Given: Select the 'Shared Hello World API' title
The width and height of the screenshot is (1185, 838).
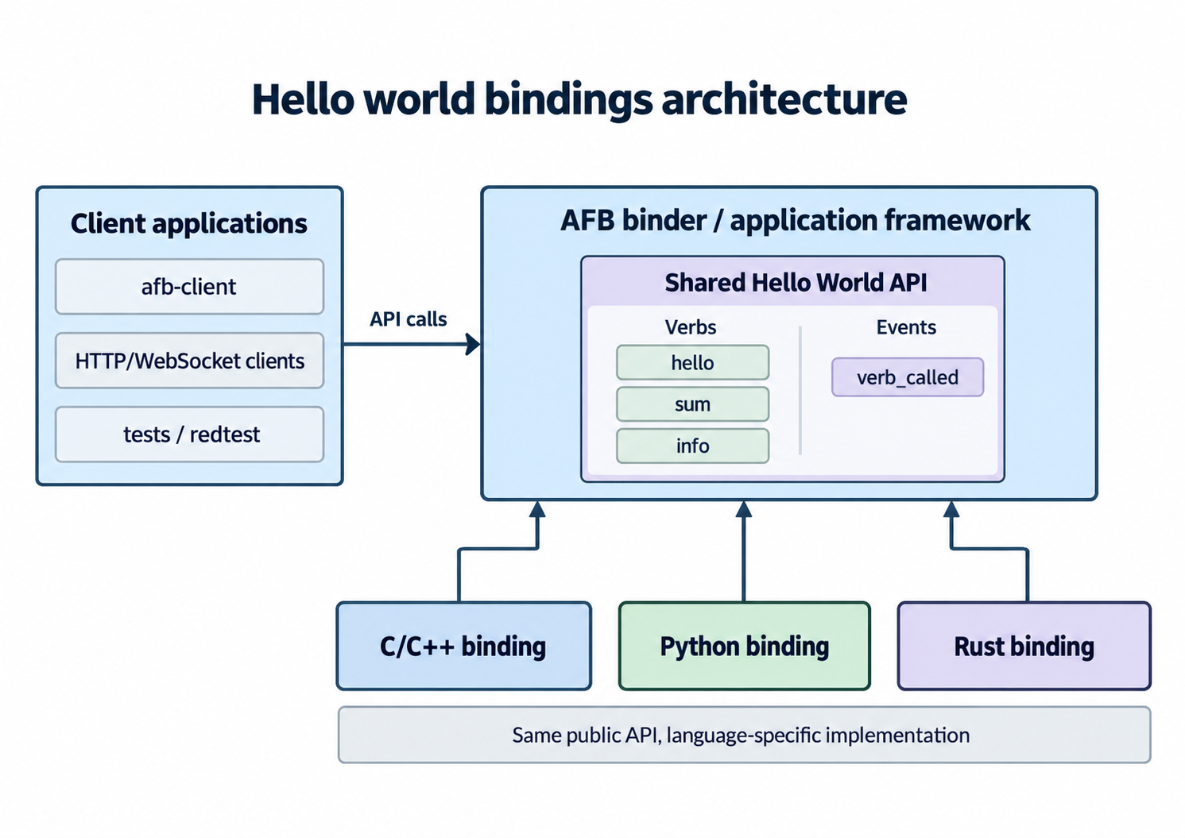Looking at the screenshot, I should tap(796, 283).
